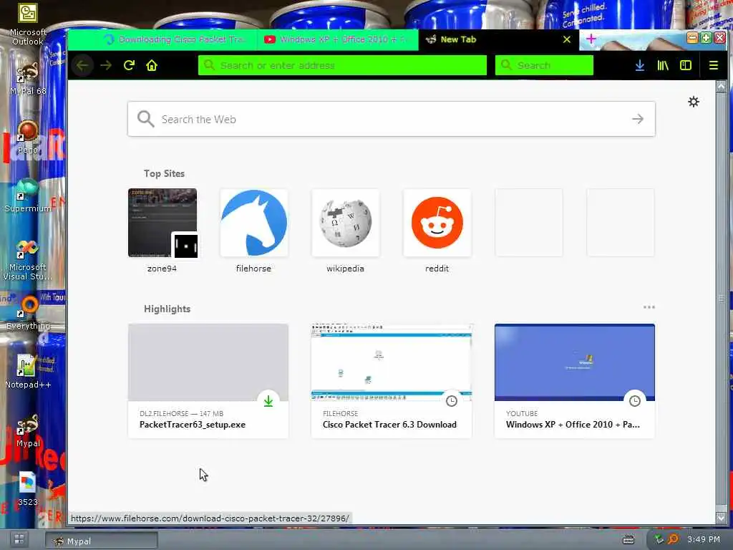The image size is (733, 550).
Task: Click the taskbar clock 3:49 PM
Action: [x=704, y=540]
